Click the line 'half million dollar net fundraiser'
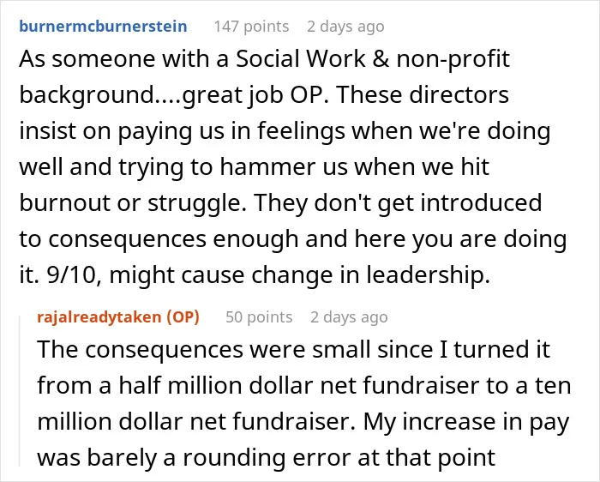 pyautogui.click(x=304, y=386)
